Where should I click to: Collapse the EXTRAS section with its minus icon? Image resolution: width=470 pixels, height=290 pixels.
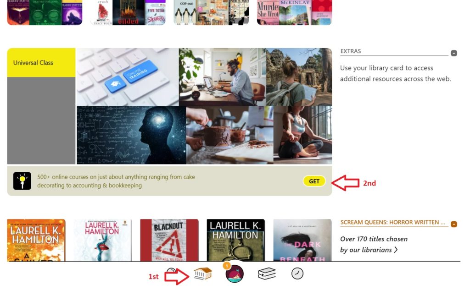coord(454,53)
